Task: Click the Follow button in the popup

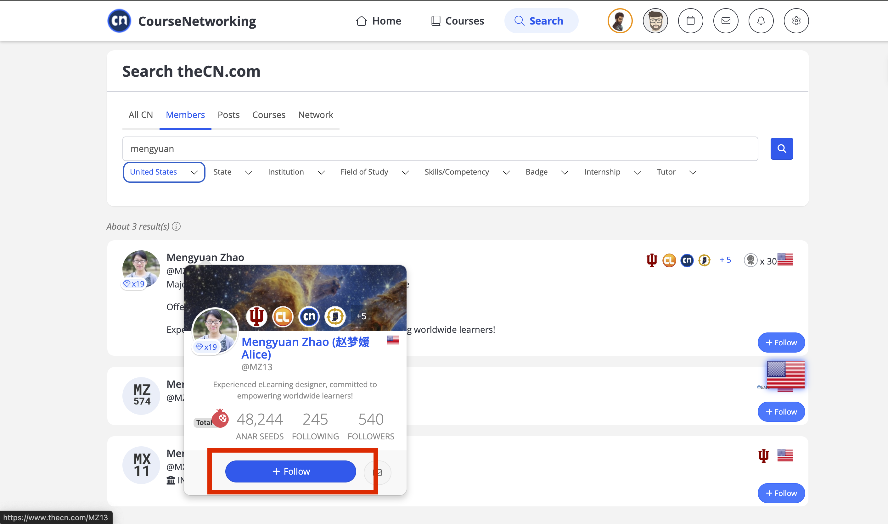Action: point(291,472)
